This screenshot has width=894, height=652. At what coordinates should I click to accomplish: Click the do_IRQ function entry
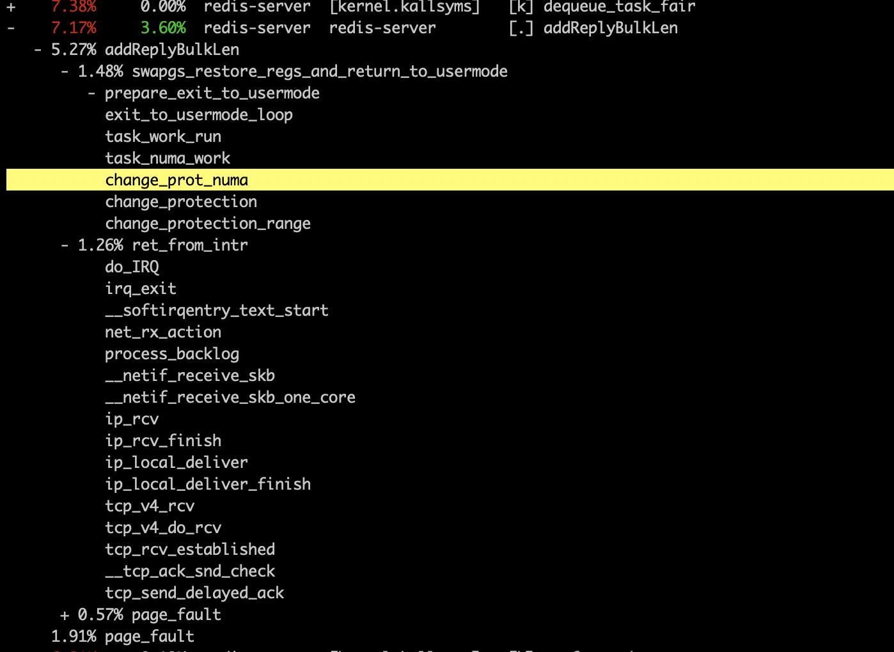click(132, 267)
